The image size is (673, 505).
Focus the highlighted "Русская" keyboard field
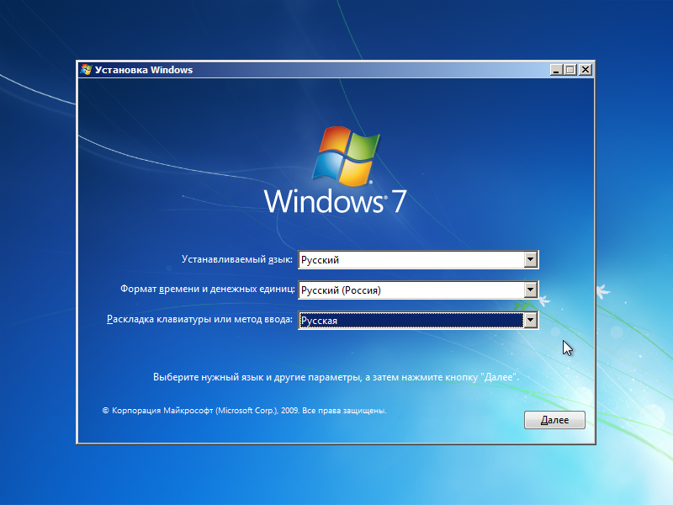(411, 321)
